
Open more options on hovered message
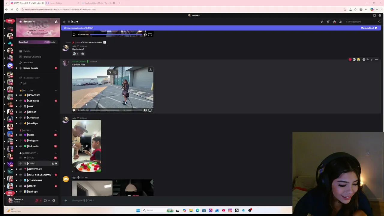(376, 60)
